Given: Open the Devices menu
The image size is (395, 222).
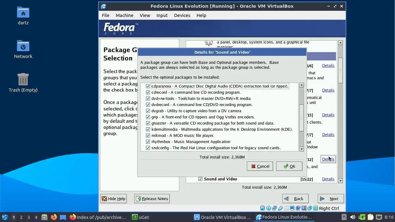Looking at the screenshot, I should click(182, 15).
